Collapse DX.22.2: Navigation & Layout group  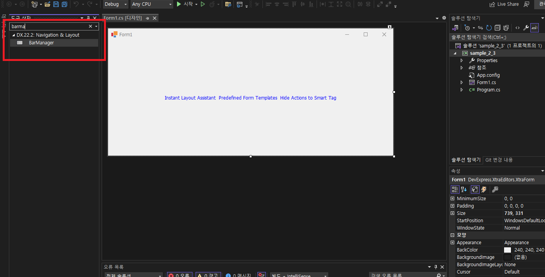pyautogui.click(x=14, y=35)
